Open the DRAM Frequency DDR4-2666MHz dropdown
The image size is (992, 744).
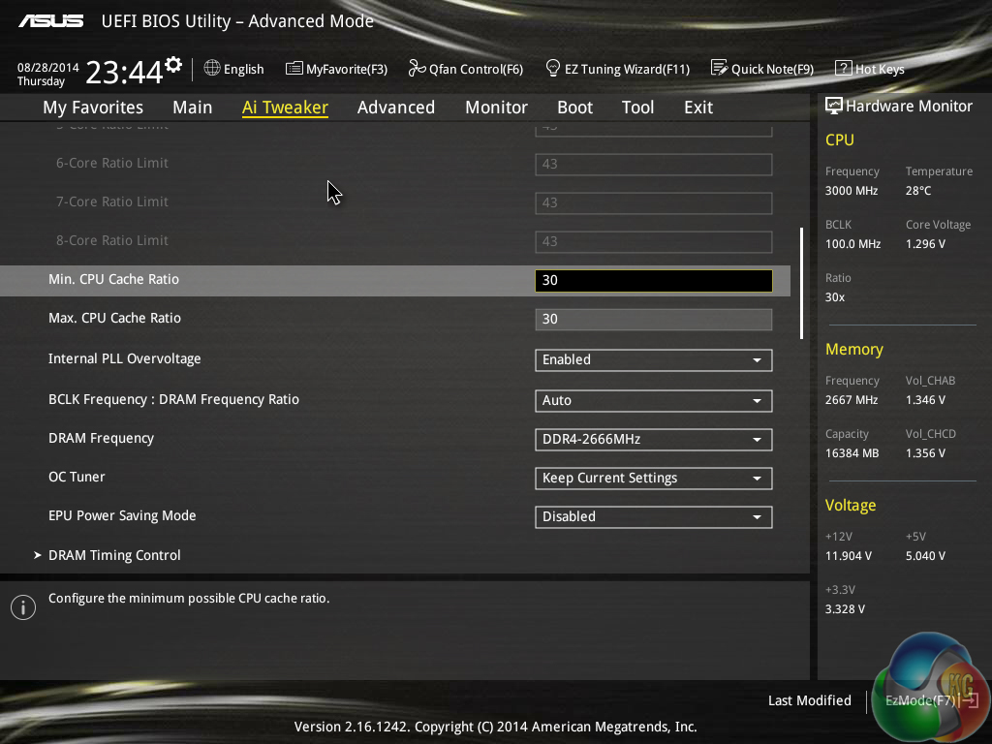click(654, 440)
